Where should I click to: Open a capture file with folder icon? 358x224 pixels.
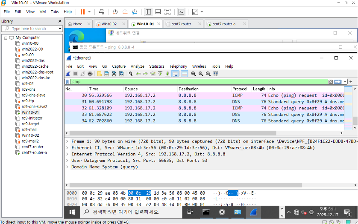tap(99, 74)
